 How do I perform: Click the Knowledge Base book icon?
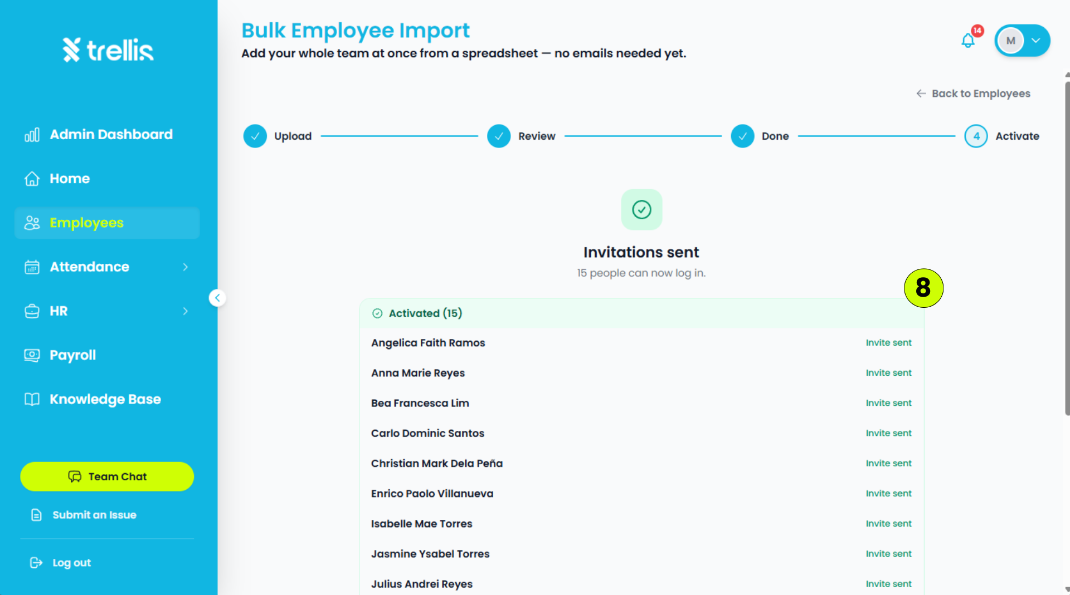pos(32,399)
